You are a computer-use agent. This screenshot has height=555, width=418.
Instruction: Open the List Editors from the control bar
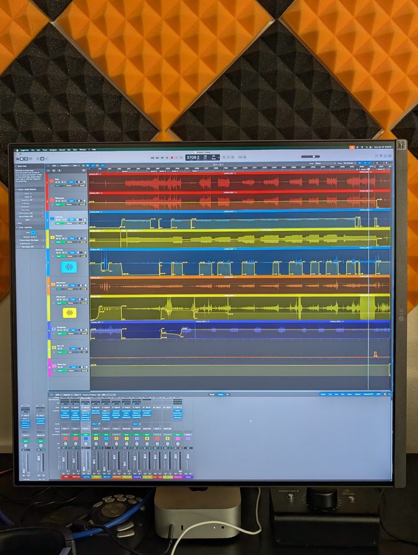pyautogui.click(x=377, y=155)
